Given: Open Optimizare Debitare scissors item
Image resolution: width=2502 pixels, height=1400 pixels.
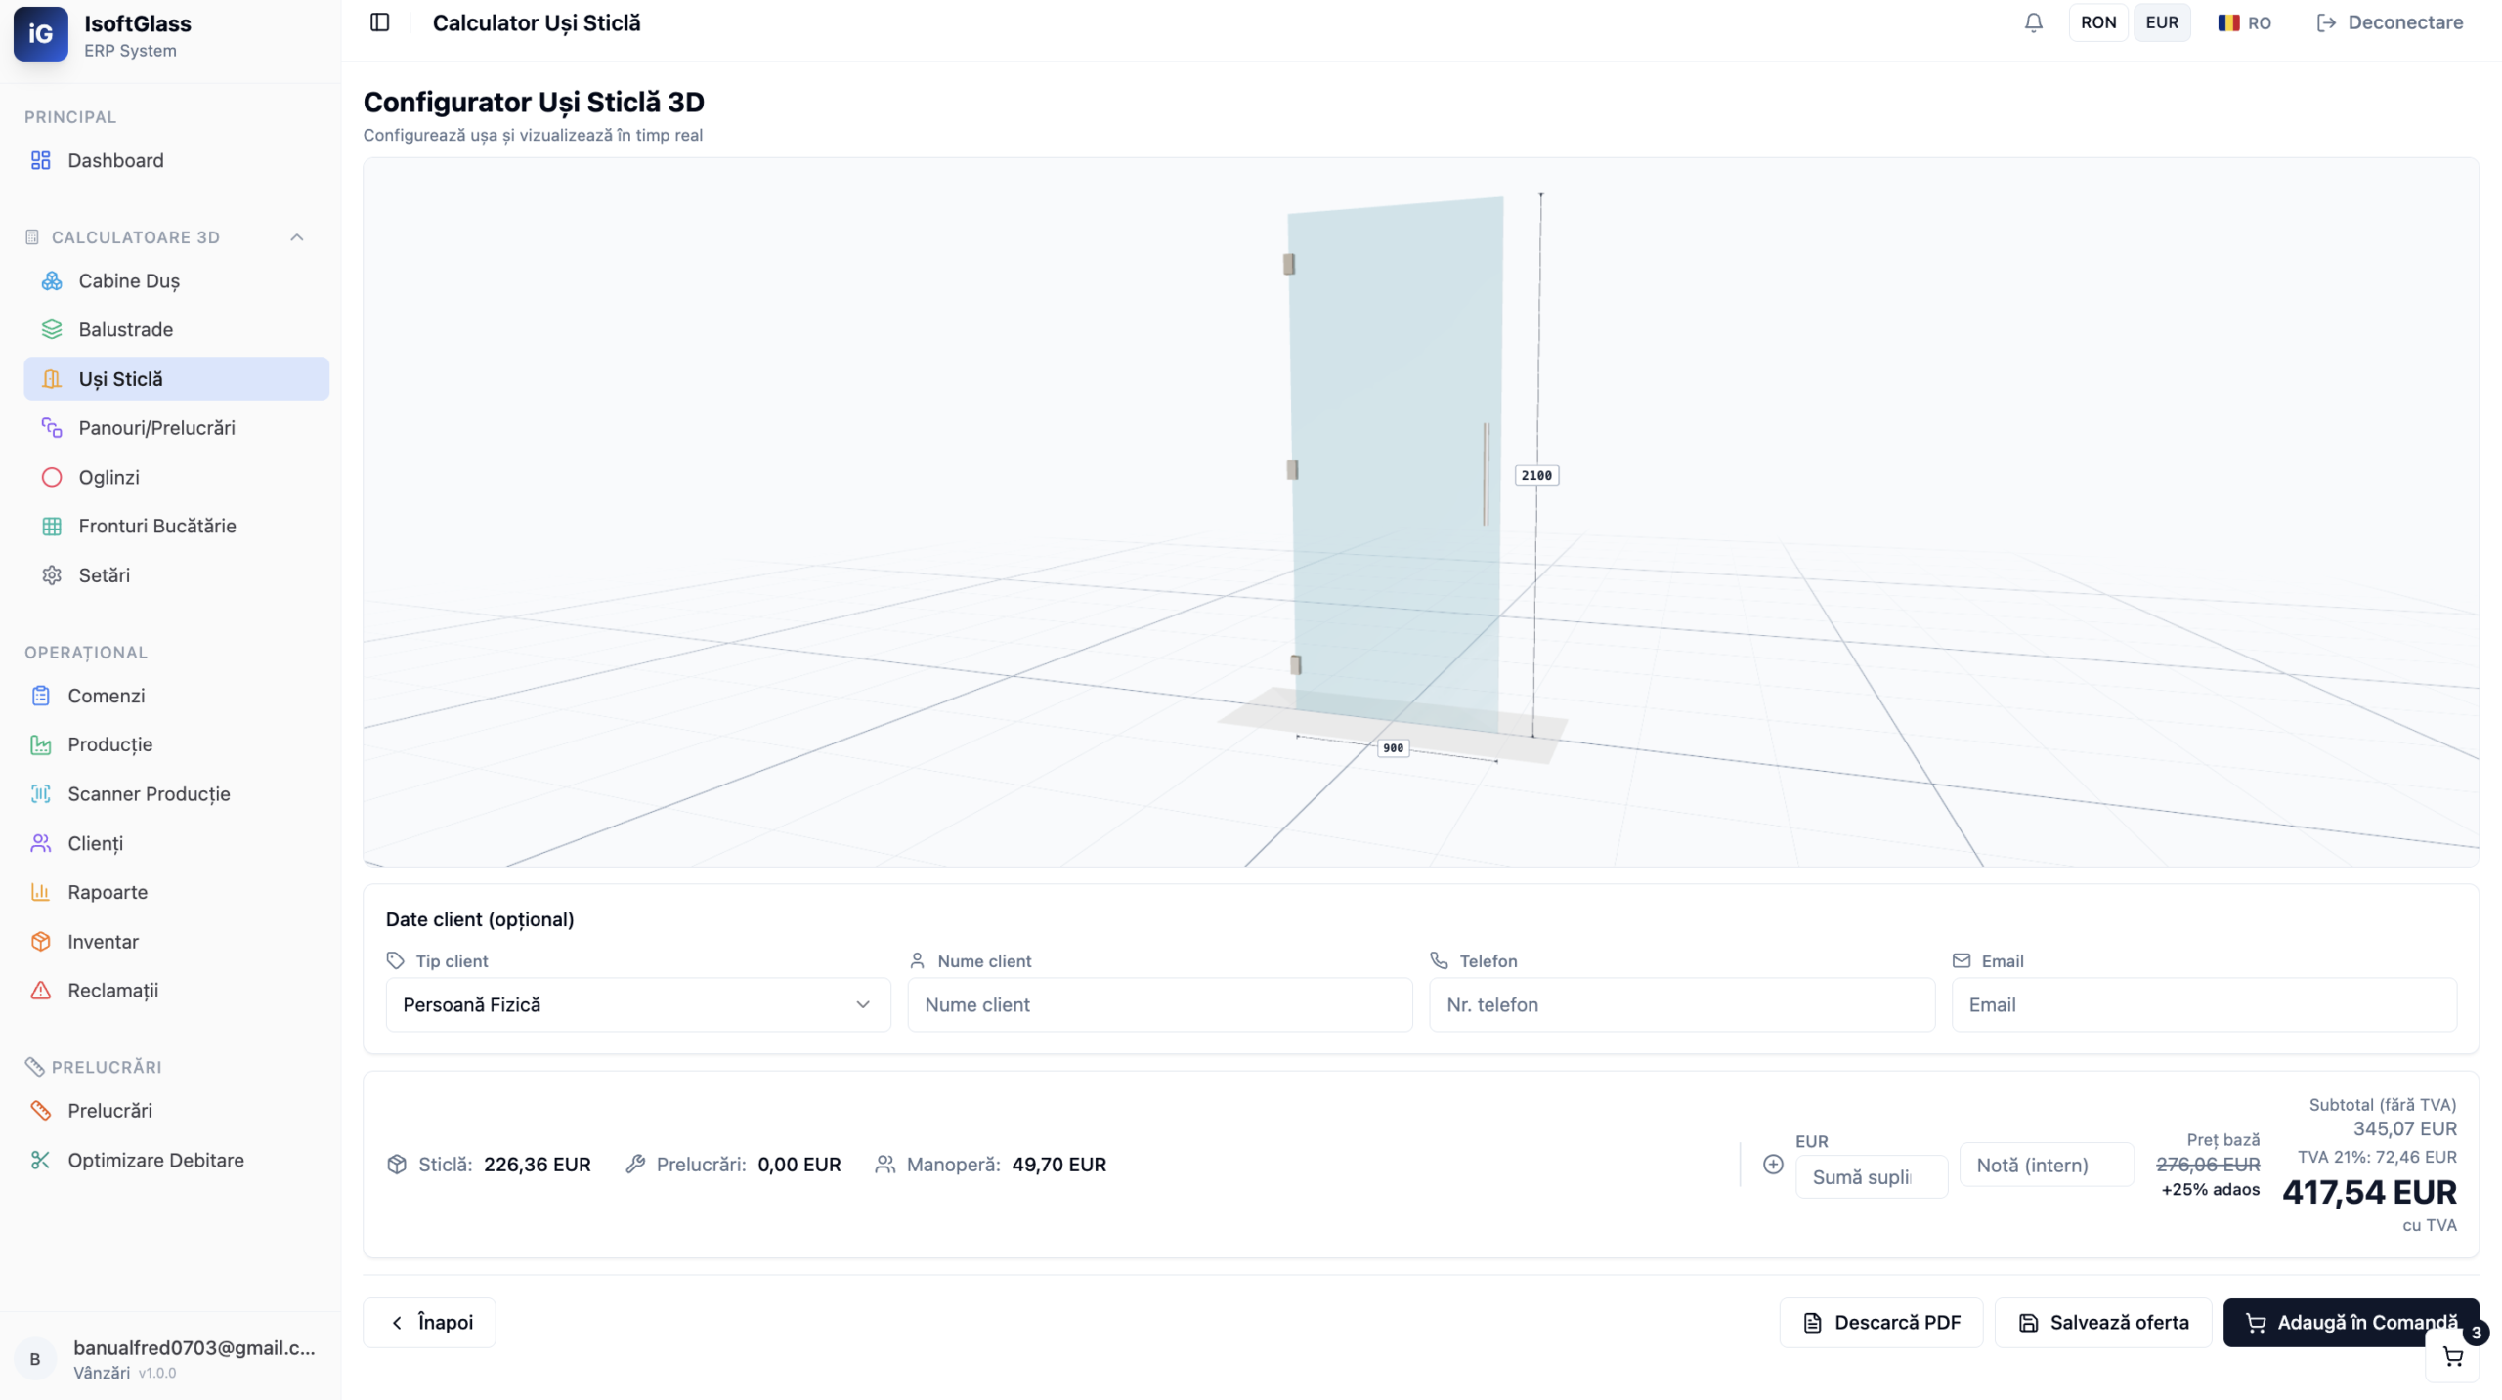Looking at the screenshot, I should 155,1161.
